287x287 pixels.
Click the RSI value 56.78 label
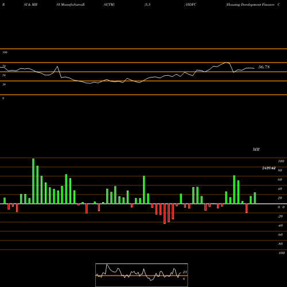click(x=264, y=67)
